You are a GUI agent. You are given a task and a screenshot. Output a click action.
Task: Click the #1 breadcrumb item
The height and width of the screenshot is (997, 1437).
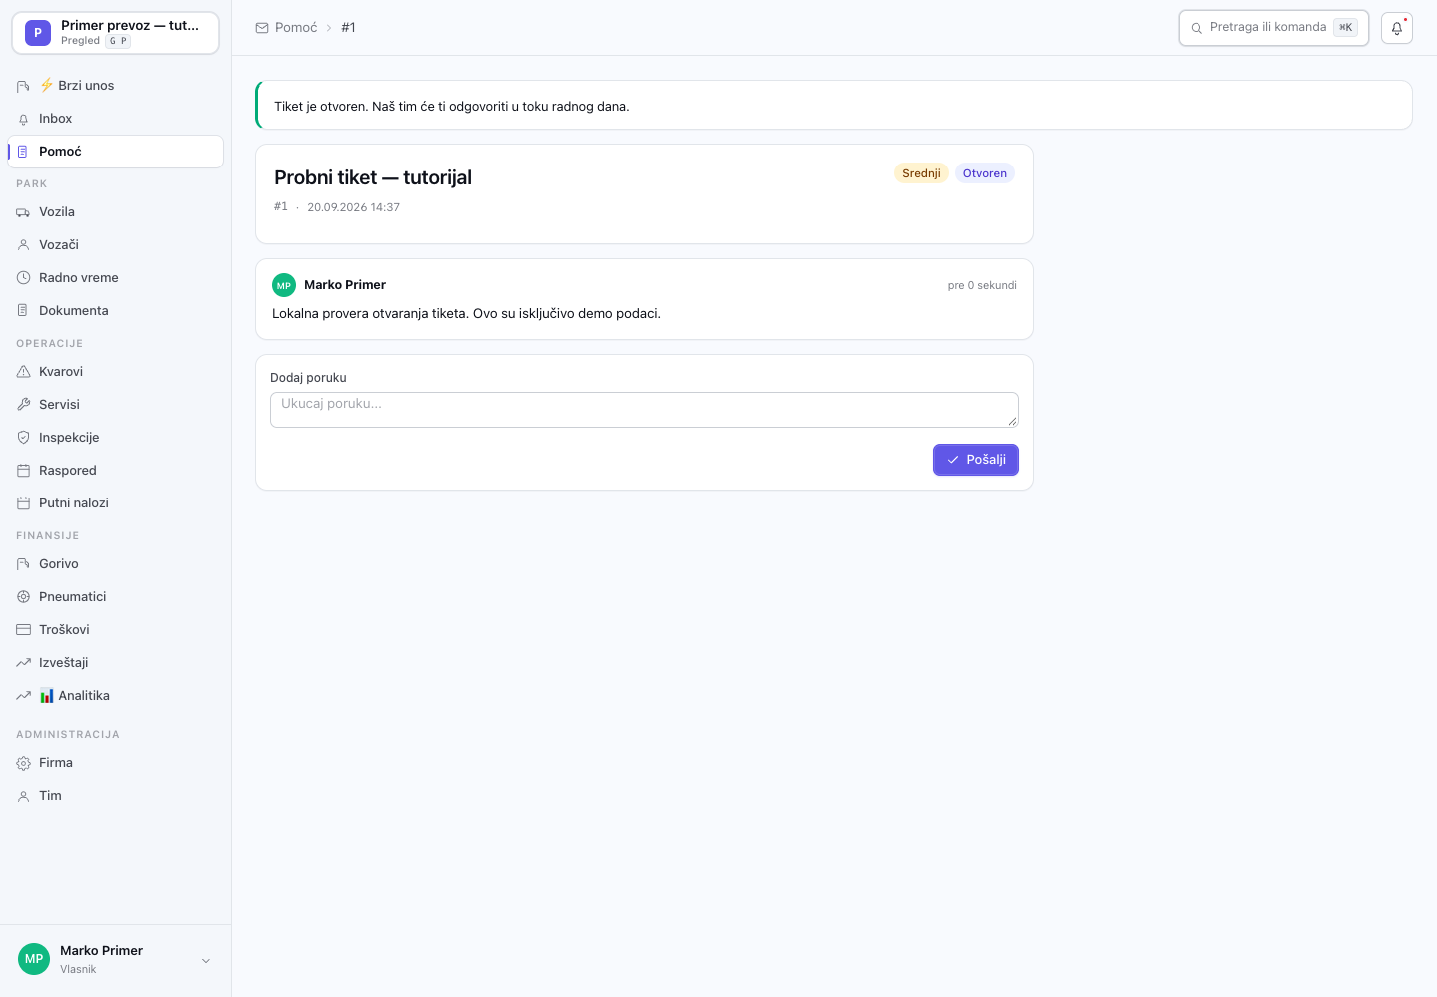click(348, 28)
